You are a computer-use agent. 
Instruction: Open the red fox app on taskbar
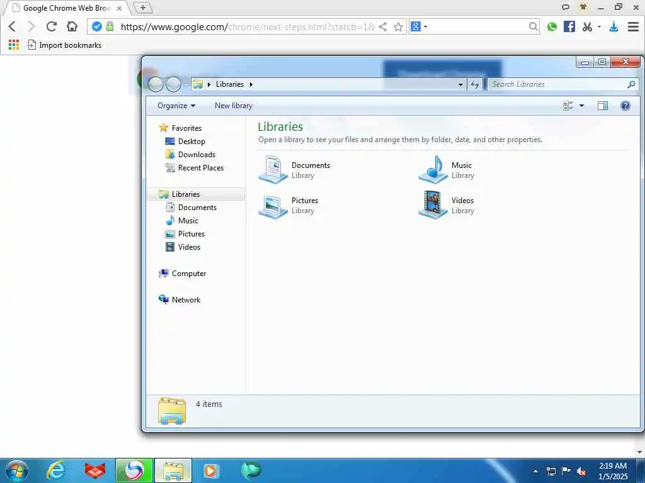(x=94, y=470)
